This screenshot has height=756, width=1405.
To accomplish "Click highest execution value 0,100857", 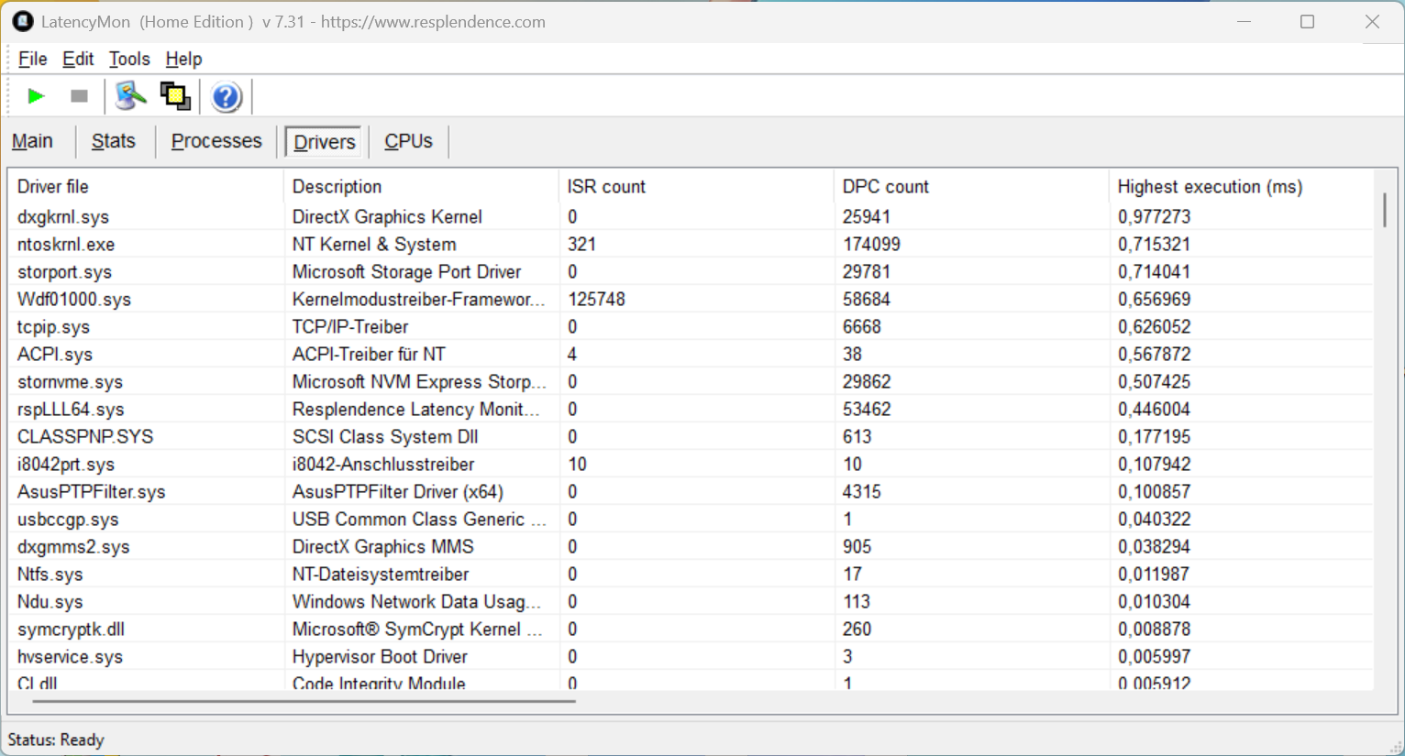I will (1154, 492).
